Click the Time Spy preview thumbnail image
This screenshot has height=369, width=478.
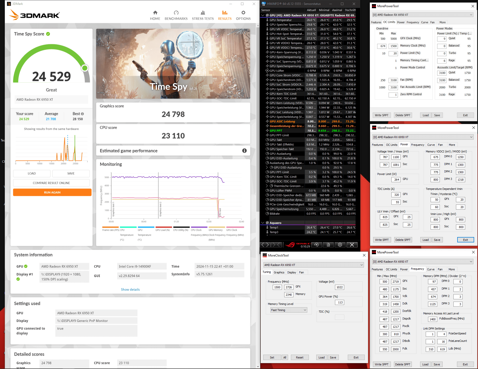[x=173, y=64]
